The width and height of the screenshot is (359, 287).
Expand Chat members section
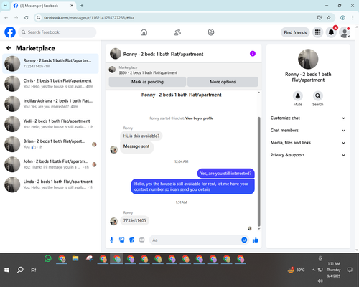pos(308,131)
